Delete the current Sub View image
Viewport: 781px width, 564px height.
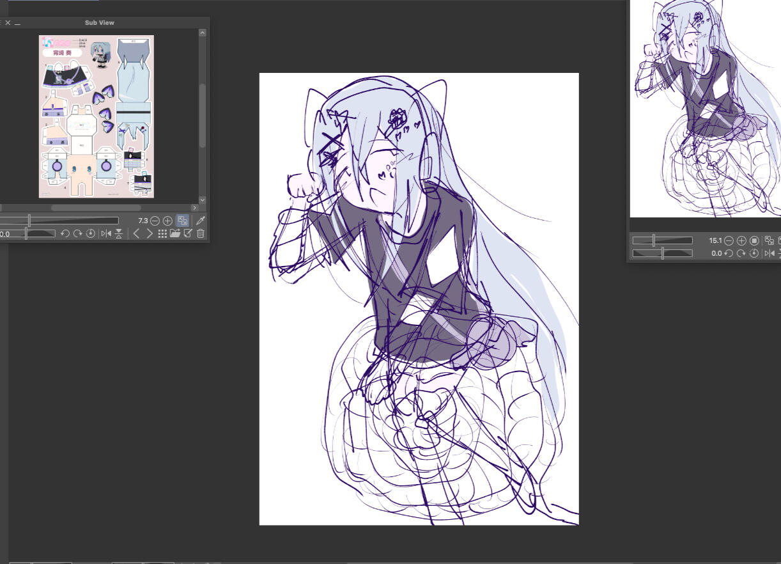coord(201,234)
